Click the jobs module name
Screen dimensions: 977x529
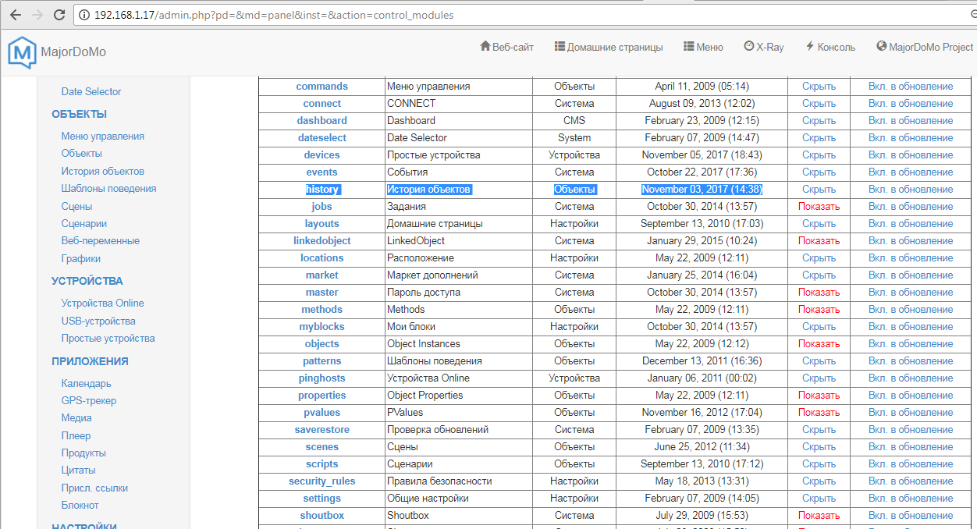tap(322, 206)
